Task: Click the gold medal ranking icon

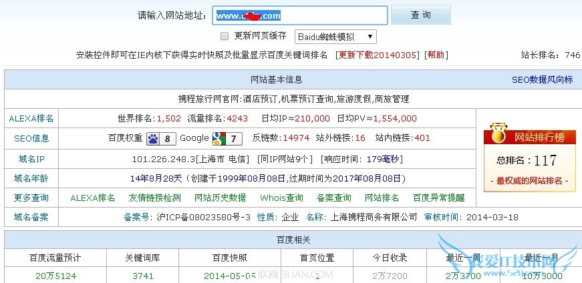Action: (498, 133)
